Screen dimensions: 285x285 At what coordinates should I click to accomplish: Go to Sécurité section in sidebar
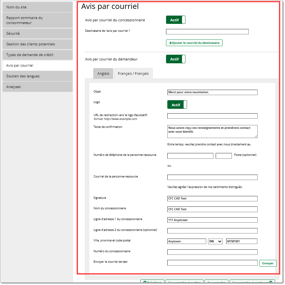point(38,33)
